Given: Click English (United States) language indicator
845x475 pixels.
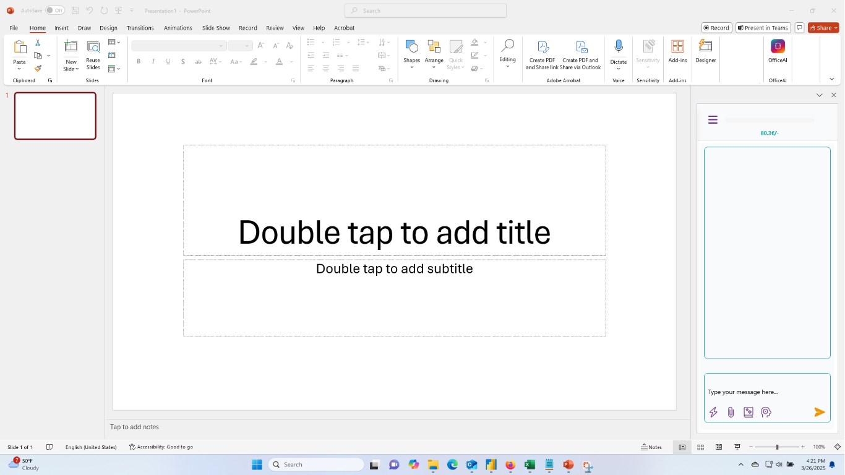Looking at the screenshot, I should tap(91, 447).
